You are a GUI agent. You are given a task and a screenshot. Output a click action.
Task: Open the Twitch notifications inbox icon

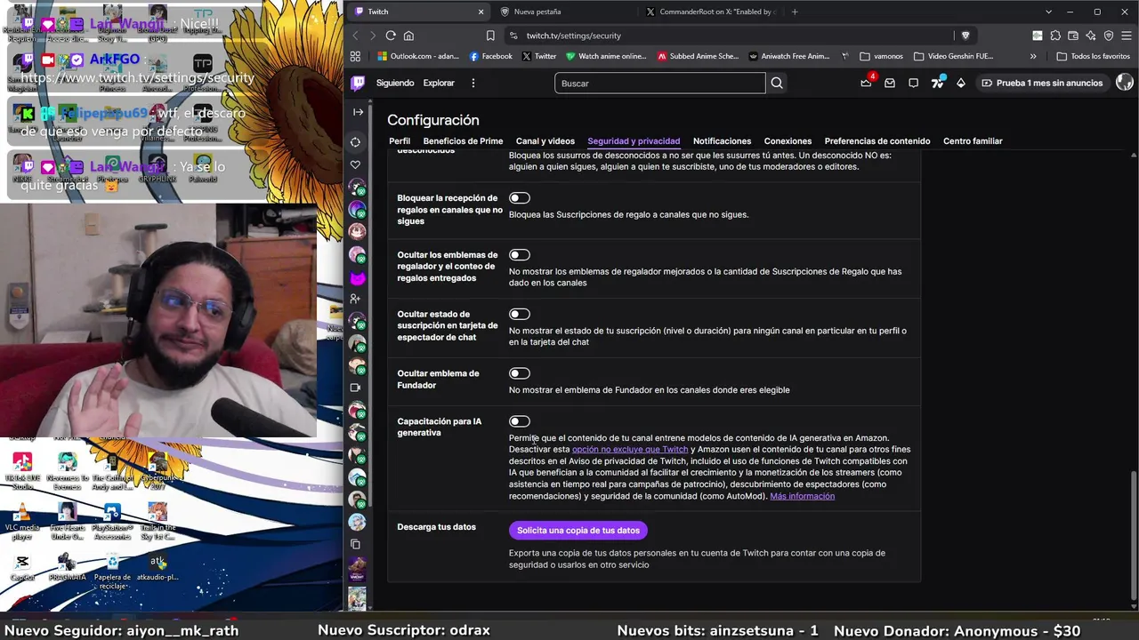pyautogui.click(x=890, y=83)
